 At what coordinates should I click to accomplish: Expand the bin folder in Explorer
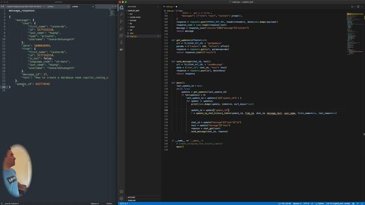click(x=131, y=14)
